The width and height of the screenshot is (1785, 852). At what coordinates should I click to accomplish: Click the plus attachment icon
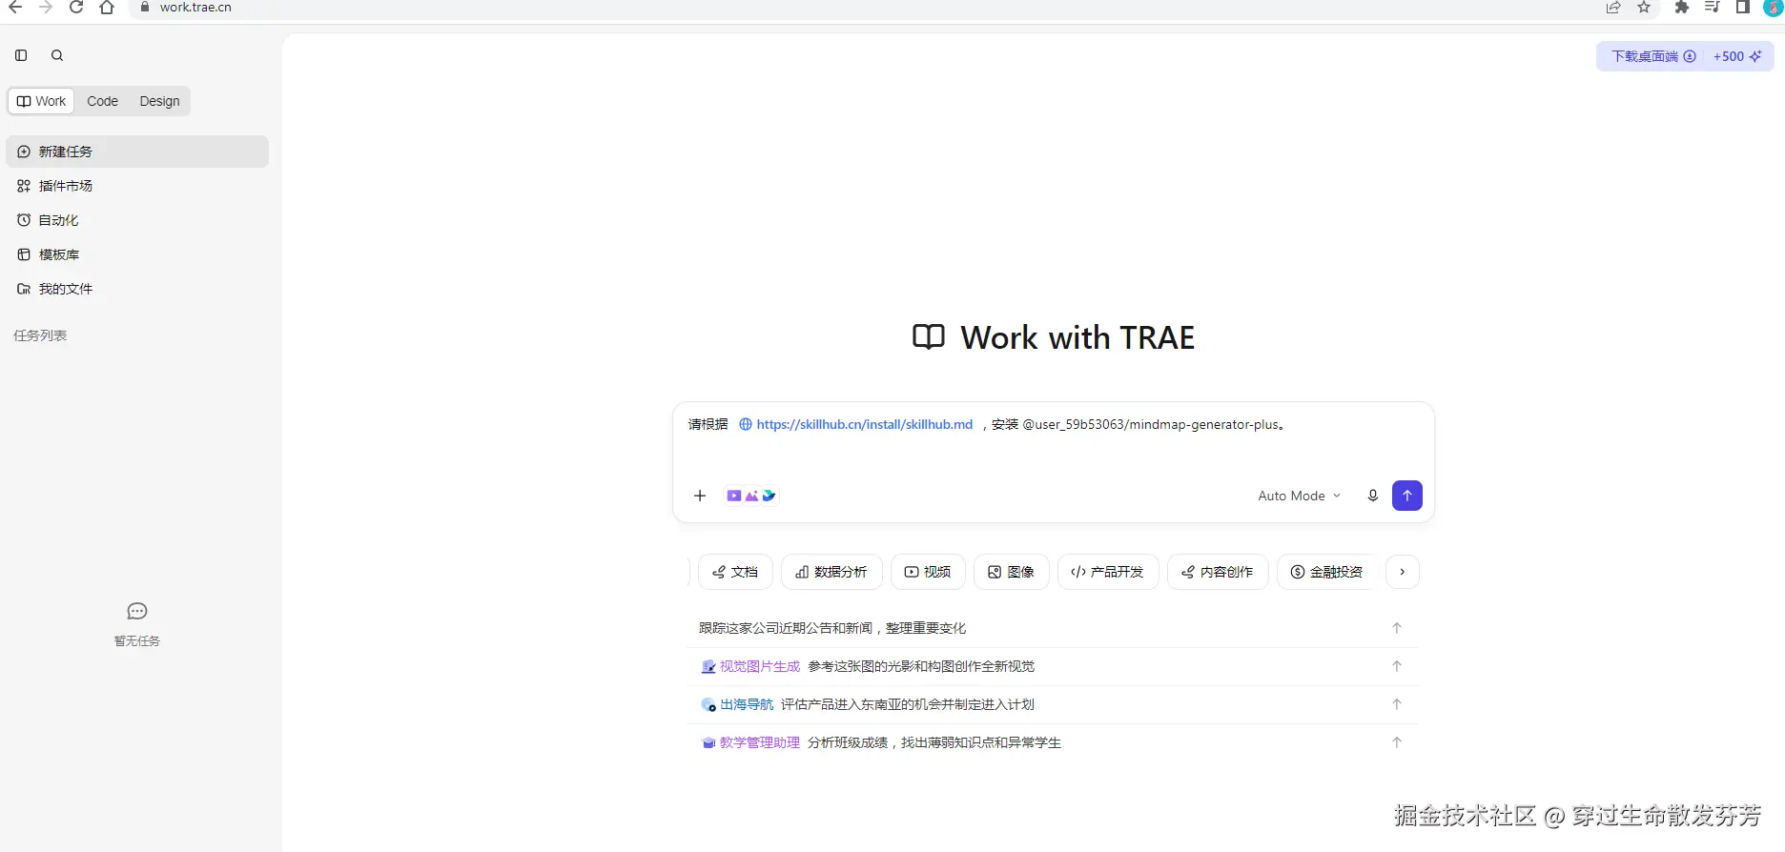pyautogui.click(x=700, y=496)
